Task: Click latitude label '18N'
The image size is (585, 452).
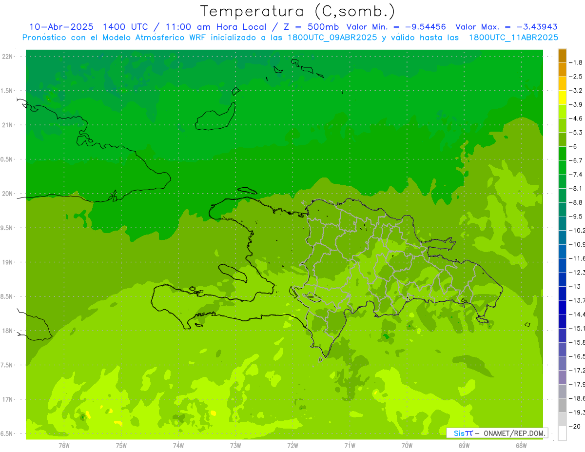Action: click(x=7, y=331)
